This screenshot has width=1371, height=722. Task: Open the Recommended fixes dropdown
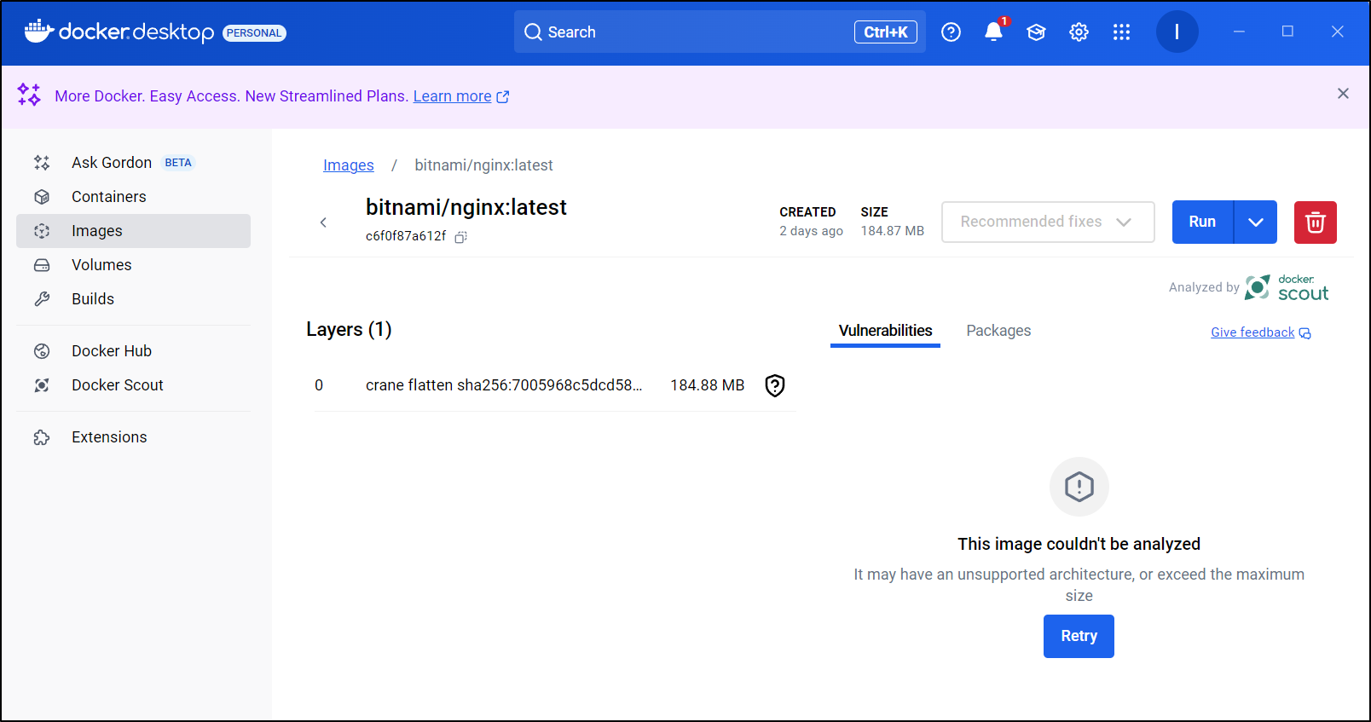[x=1048, y=222]
